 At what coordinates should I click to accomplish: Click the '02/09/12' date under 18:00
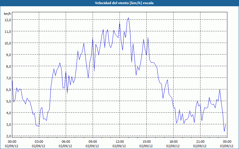(x=174, y=146)
